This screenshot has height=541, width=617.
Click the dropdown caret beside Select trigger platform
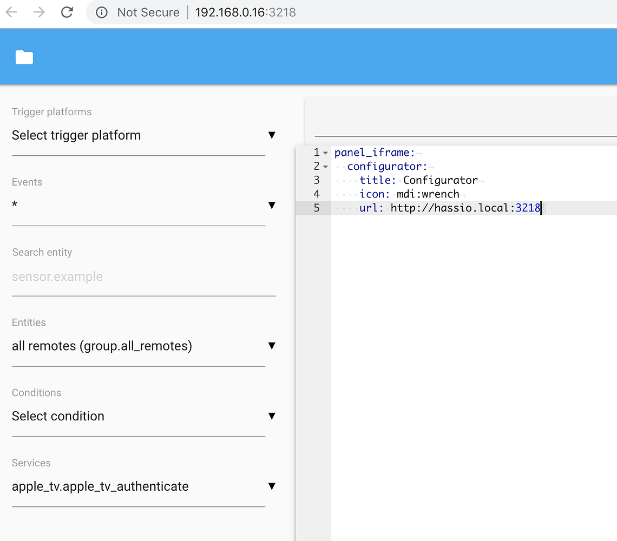272,135
